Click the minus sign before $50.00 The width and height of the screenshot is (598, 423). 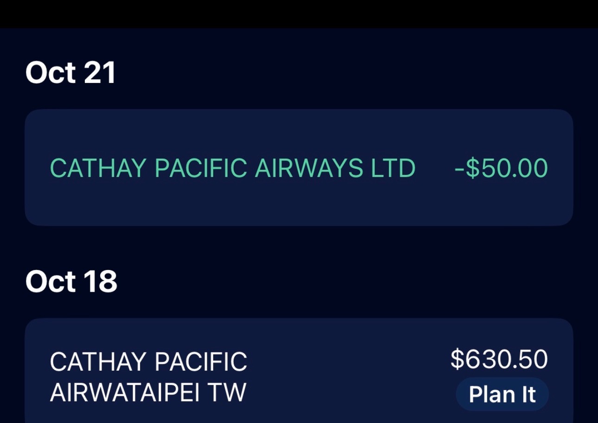tap(459, 169)
